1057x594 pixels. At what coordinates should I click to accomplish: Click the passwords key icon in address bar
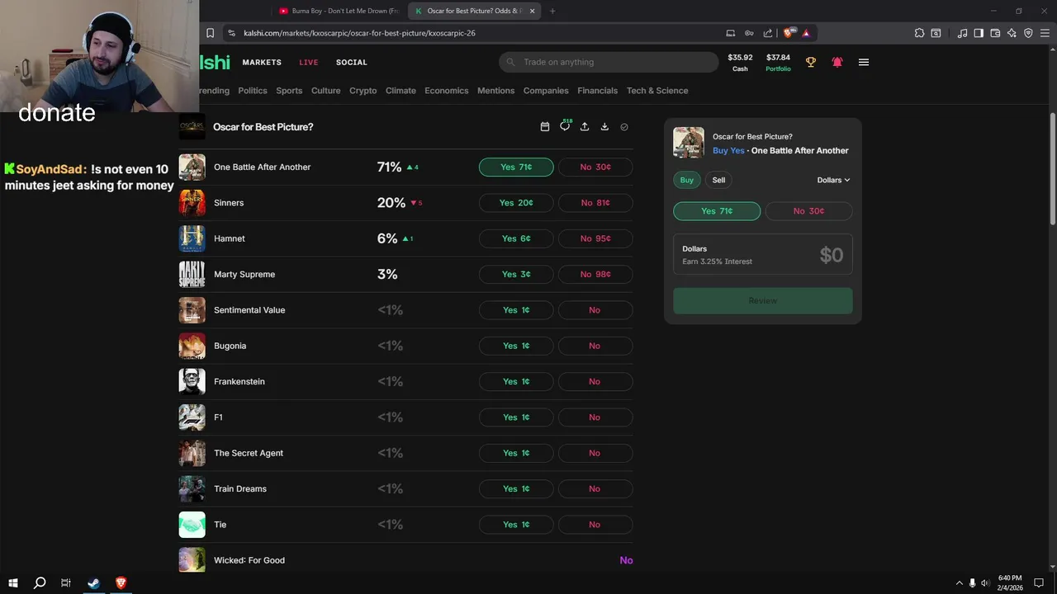pyautogui.click(x=749, y=33)
